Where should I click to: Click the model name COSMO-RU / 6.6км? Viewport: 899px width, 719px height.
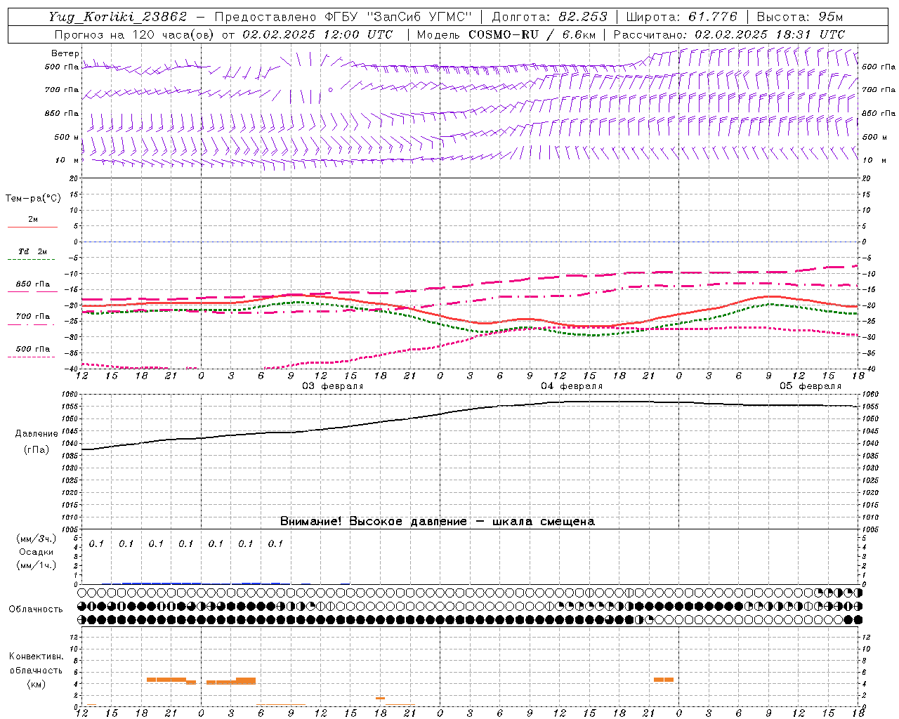coord(532,34)
